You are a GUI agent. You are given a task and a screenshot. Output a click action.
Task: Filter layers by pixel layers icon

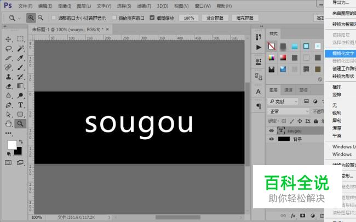tap(306, 101)
